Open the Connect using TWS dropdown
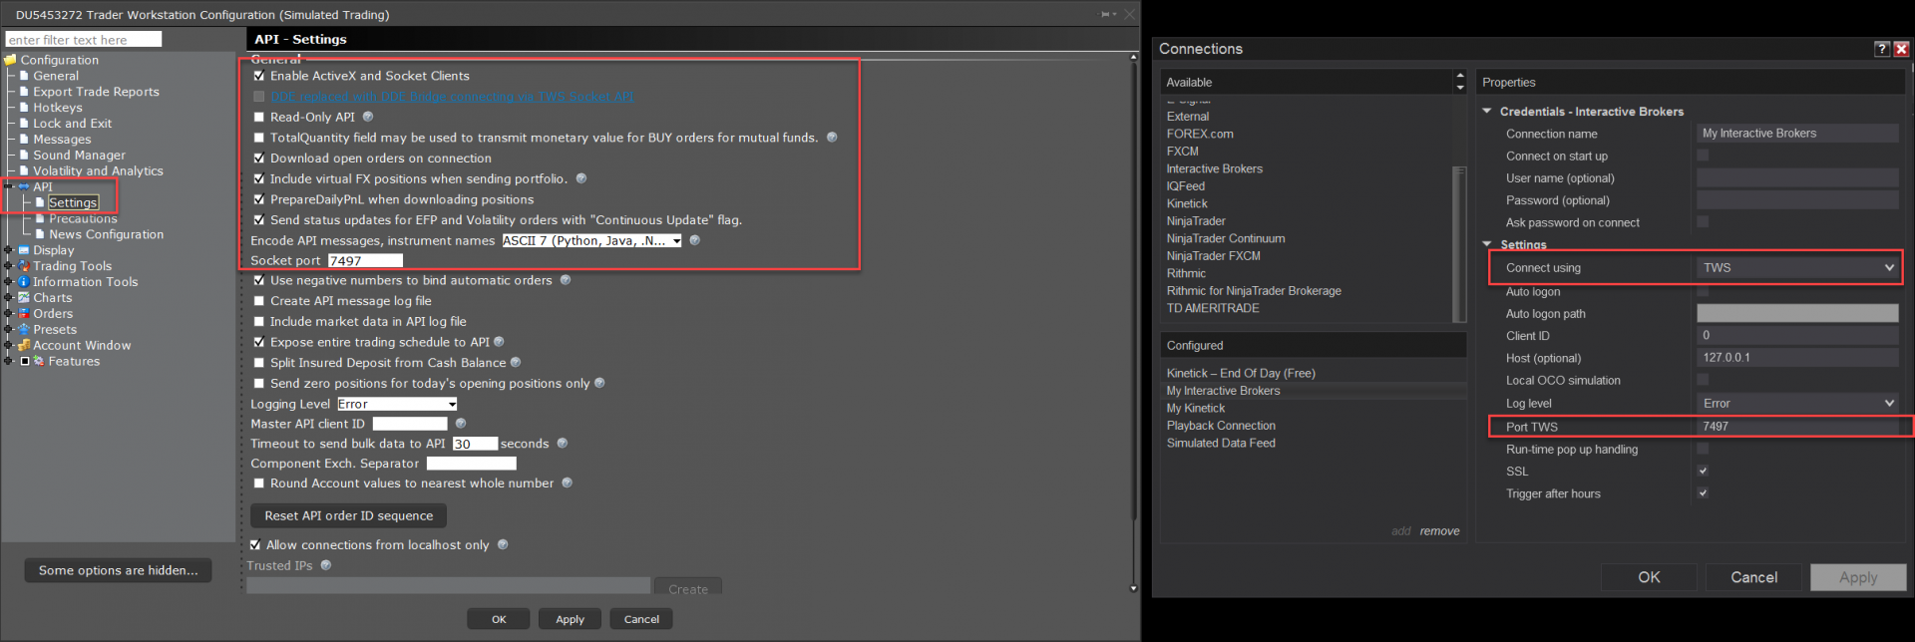 (1798, 268)
